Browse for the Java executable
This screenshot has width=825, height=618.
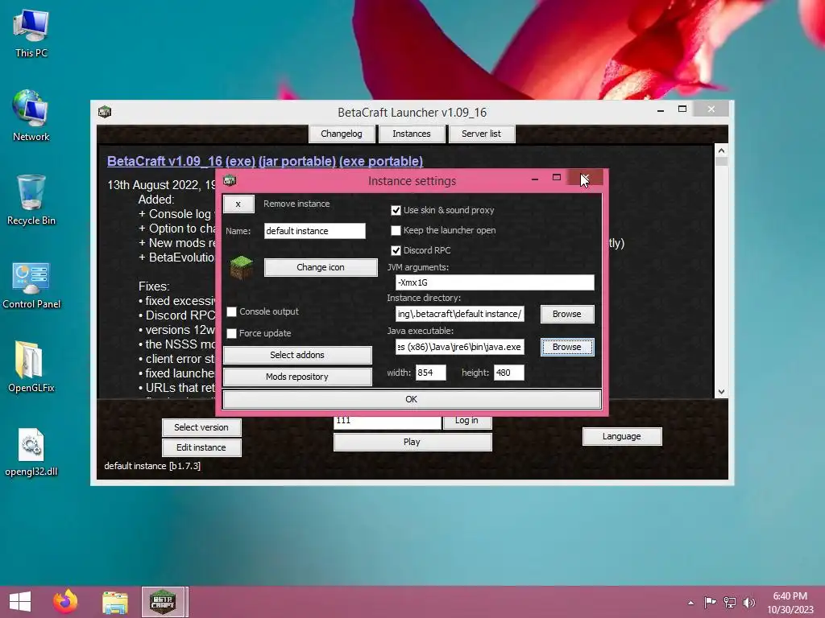click(566, 347)
